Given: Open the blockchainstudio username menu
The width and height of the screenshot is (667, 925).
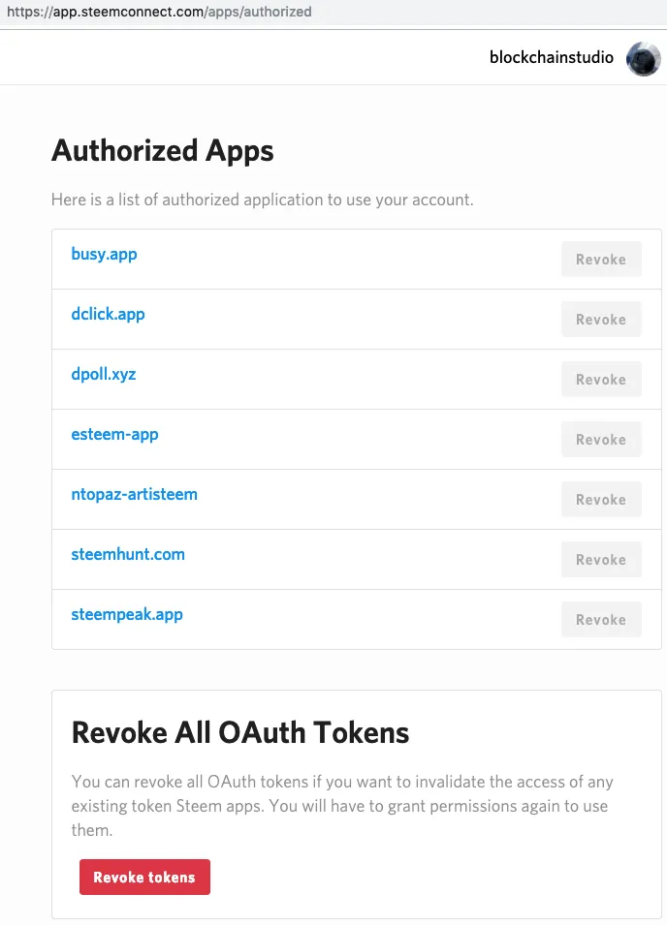Looking at the screenshot, I should pyautogui.click(x=552, y=57).
